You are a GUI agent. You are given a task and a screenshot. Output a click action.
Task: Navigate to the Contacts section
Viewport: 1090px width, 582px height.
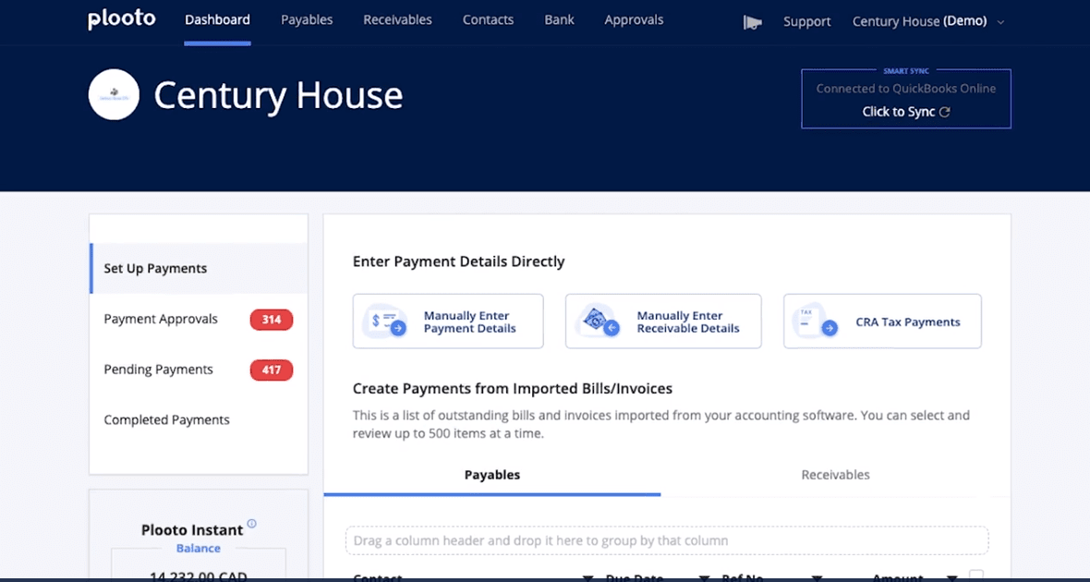click(488, 19)
